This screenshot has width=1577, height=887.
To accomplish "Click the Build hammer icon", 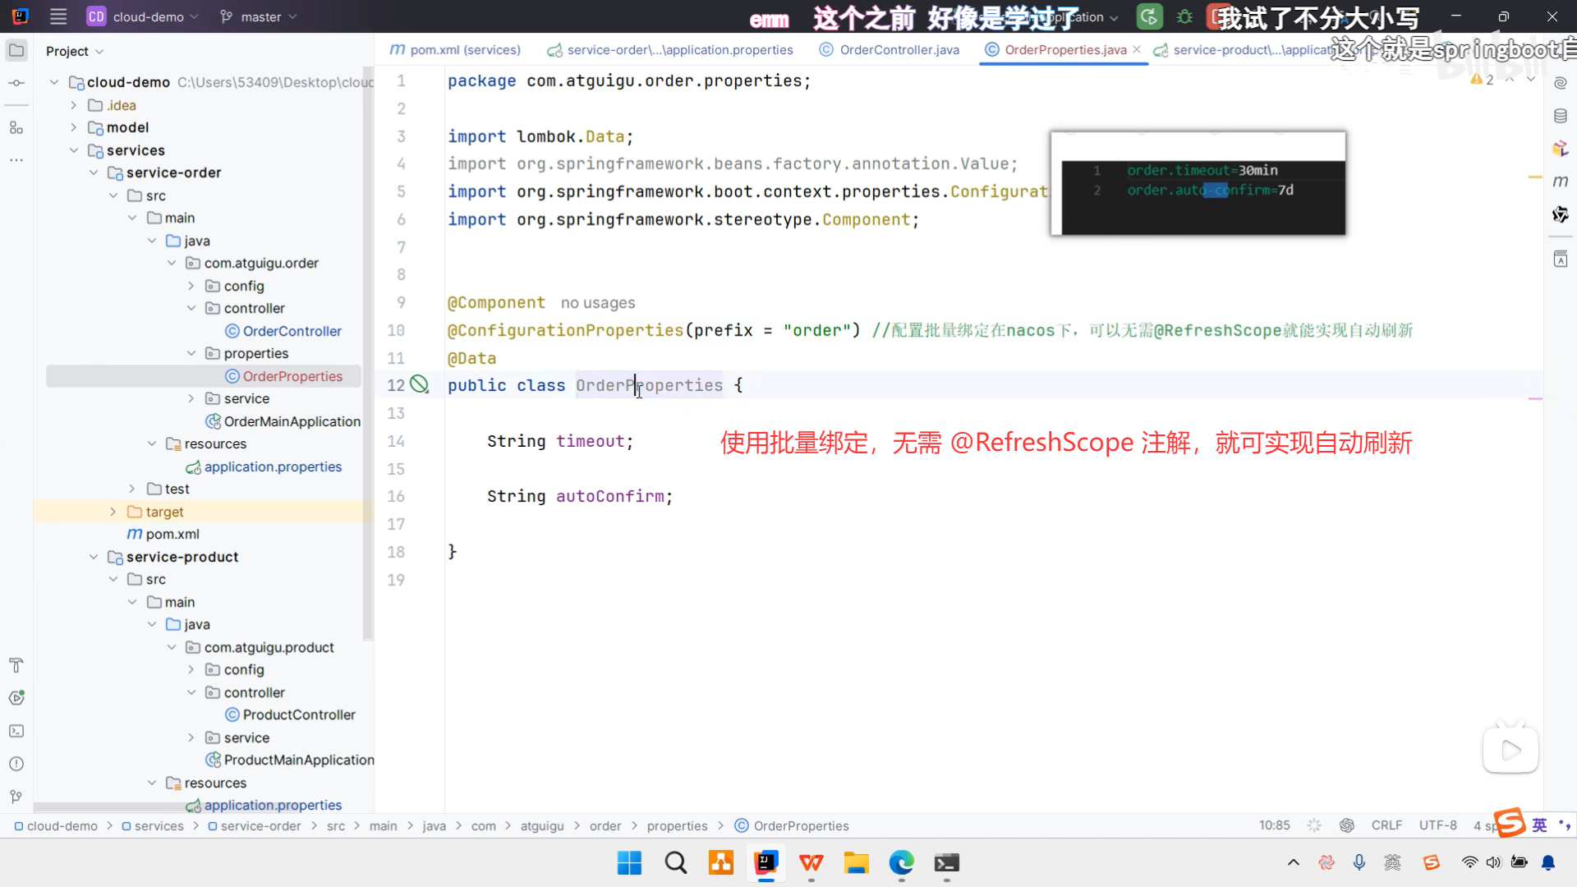I will tap(16, 665).
